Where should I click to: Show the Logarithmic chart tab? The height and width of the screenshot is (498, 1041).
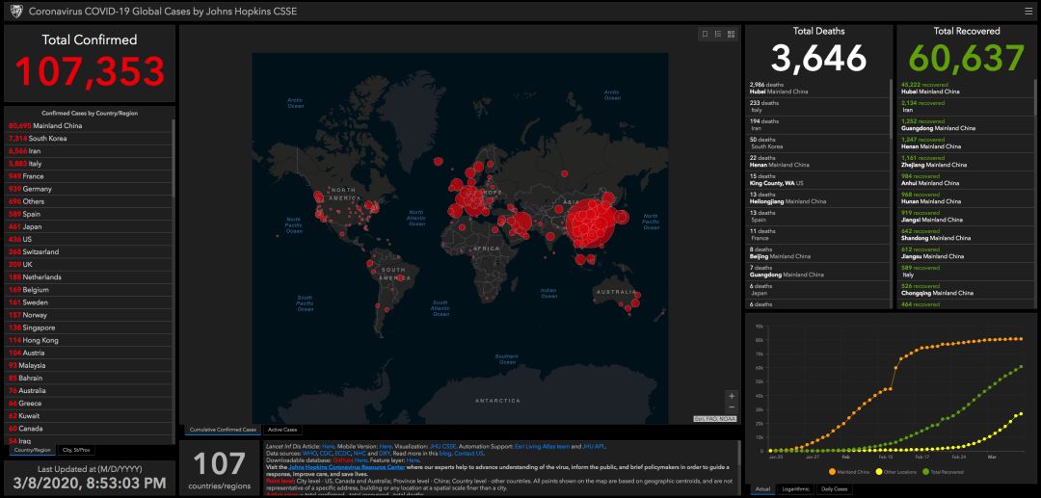(x=796, y=488)
